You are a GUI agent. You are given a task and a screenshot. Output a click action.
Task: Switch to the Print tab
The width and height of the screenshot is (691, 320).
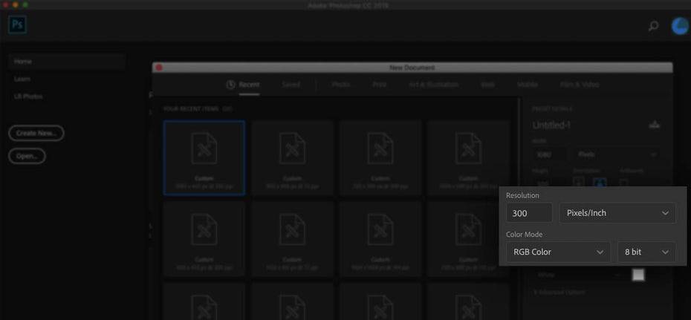pos(380,85)
